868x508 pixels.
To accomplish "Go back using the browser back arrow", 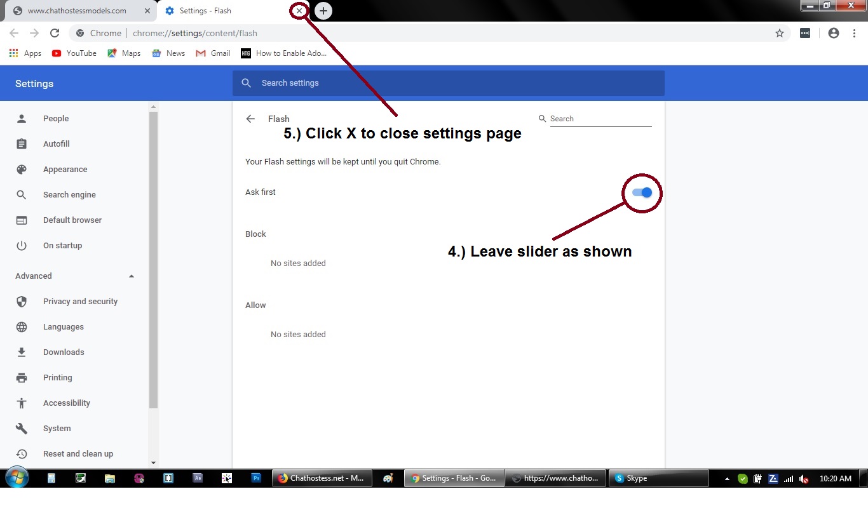I will pyautogui.click(x=14, y=33).
